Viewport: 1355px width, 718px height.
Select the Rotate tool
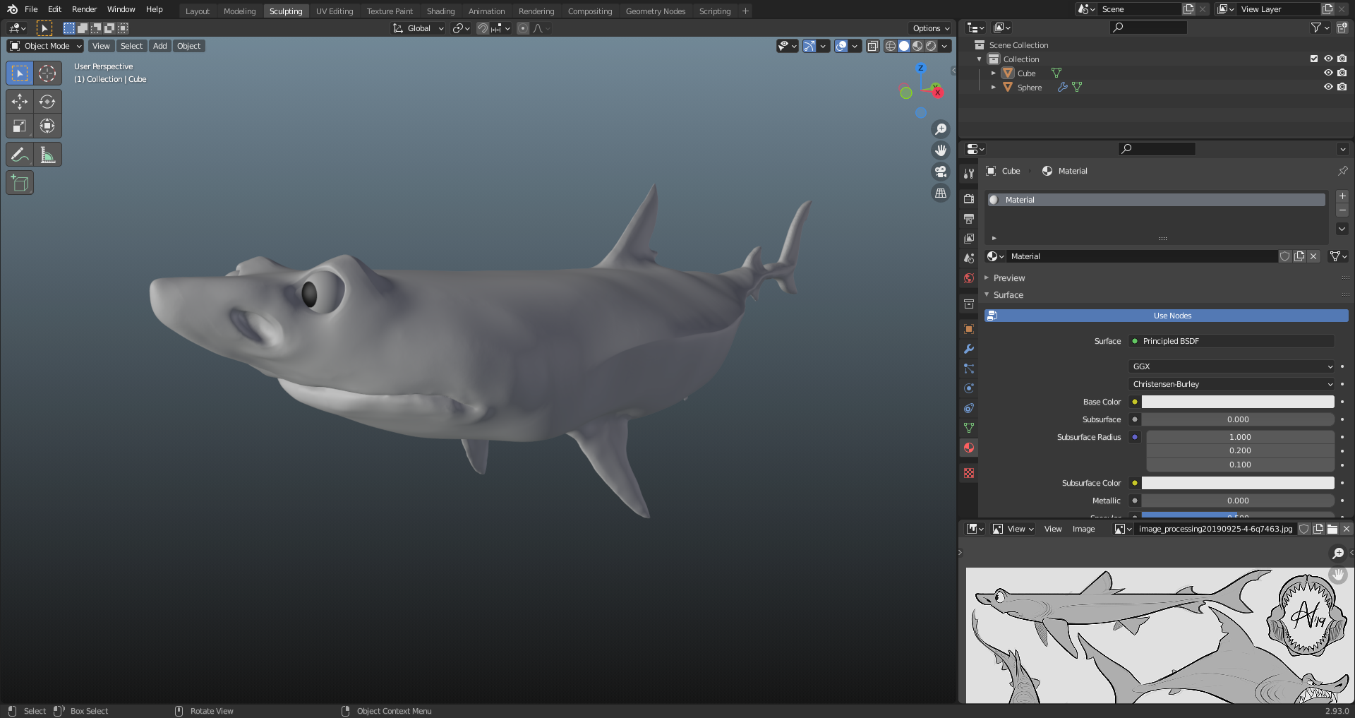pyautogui.click(x=47, y=102)
